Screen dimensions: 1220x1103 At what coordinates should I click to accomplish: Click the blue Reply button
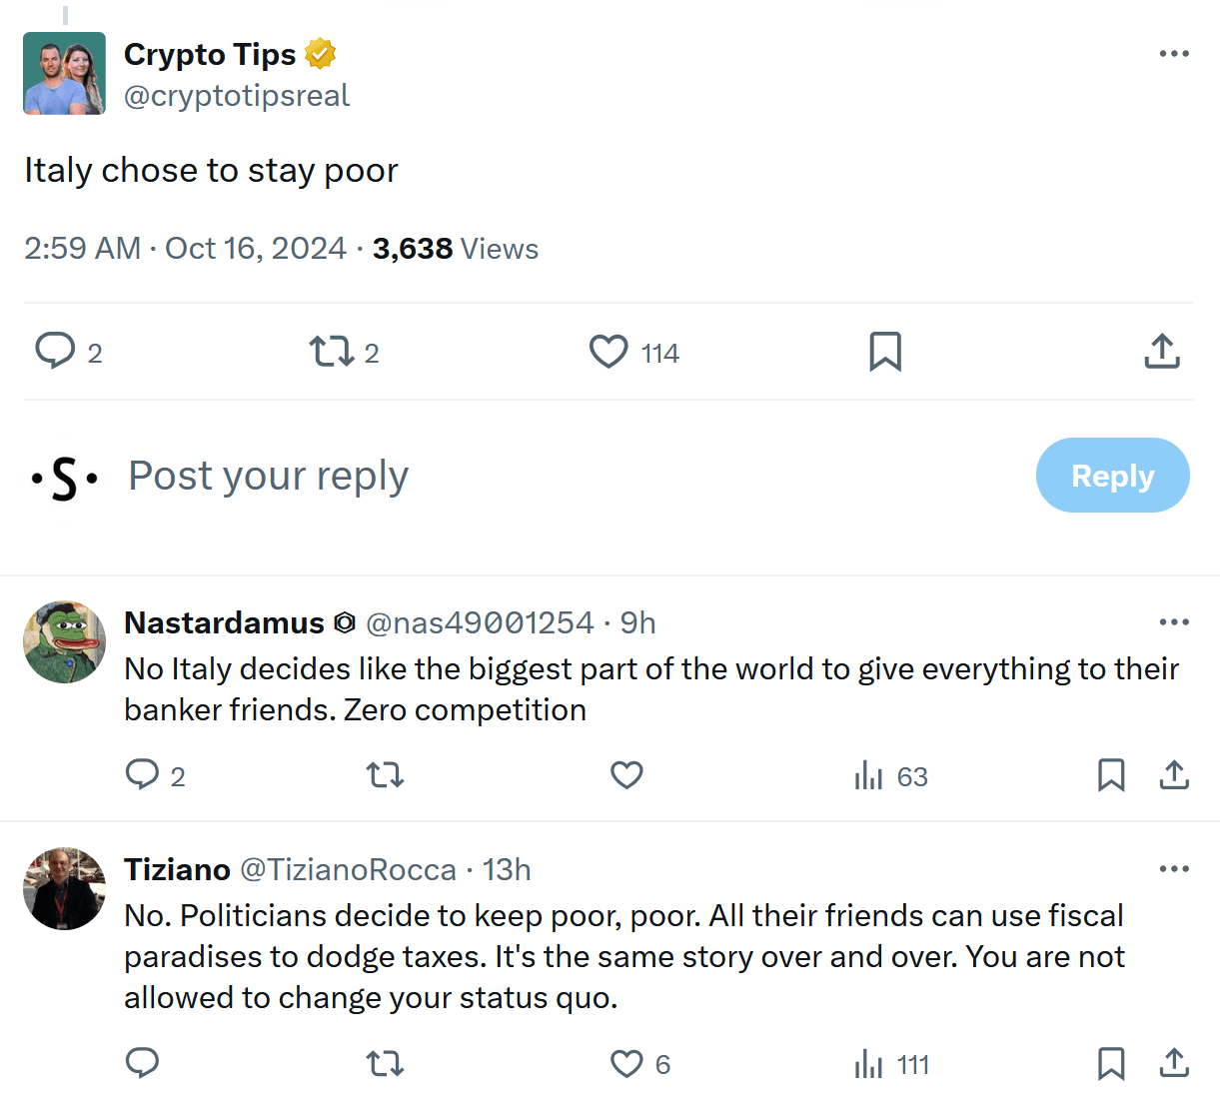click(x=1112, y=476)
